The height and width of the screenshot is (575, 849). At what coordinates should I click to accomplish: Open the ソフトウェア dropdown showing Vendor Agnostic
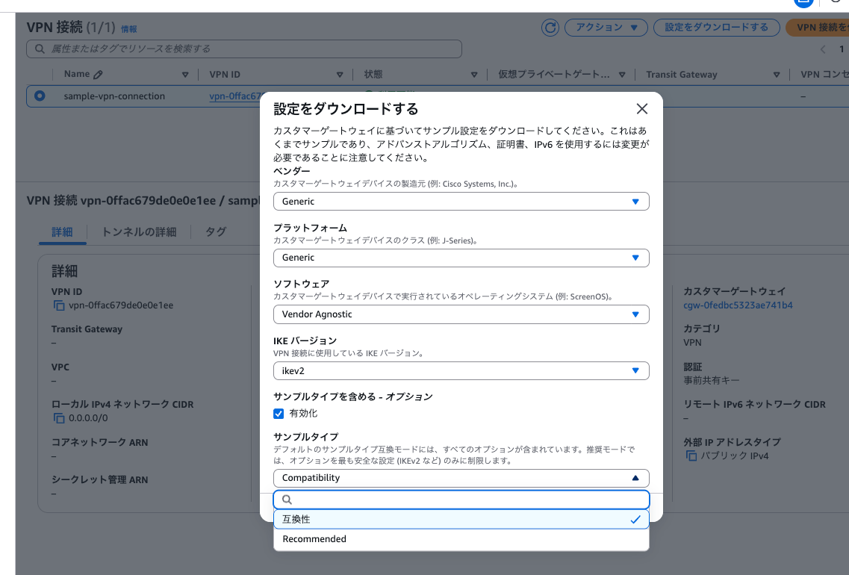[x=461, y=314]
